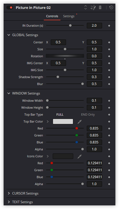Add keyframe diamond for IN Duration

pos(109,26)
